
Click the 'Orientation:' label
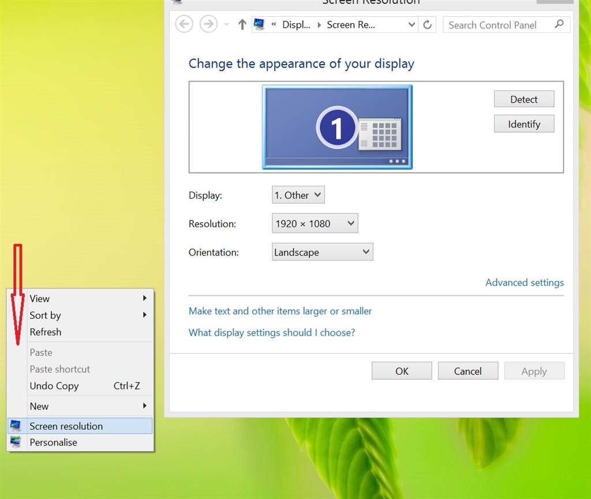tap(214, 252)
